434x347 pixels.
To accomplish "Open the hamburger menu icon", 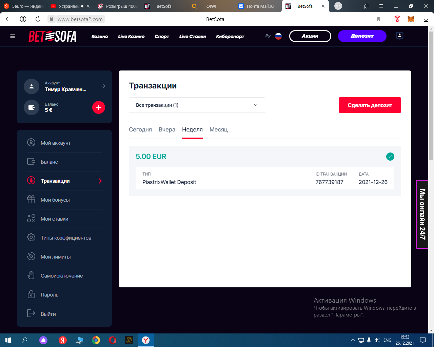I will coord(13,36).
